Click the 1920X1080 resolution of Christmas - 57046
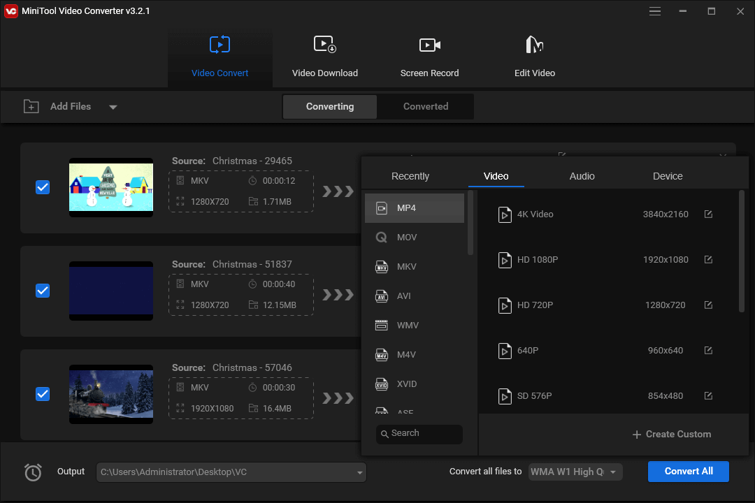 pos(212,408)
